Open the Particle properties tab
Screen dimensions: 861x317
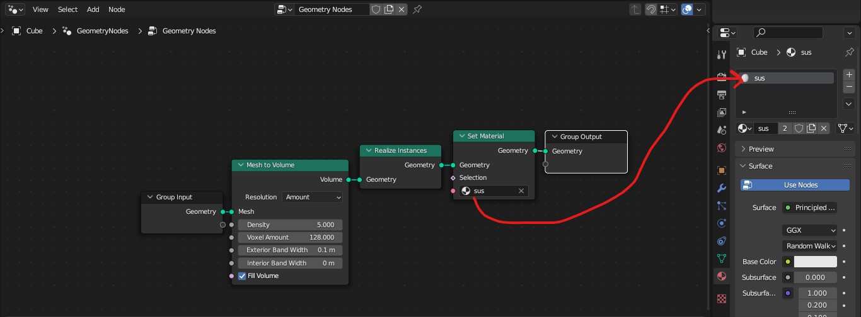pos(722,206)
